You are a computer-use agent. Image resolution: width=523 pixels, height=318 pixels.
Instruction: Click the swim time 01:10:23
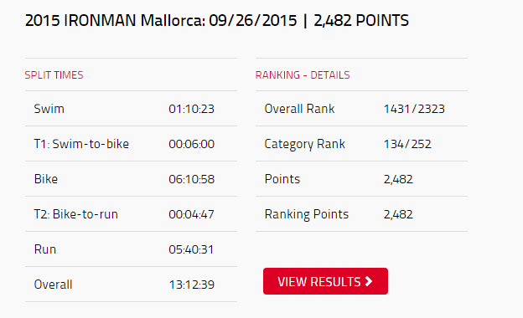(x=191, y=109)
